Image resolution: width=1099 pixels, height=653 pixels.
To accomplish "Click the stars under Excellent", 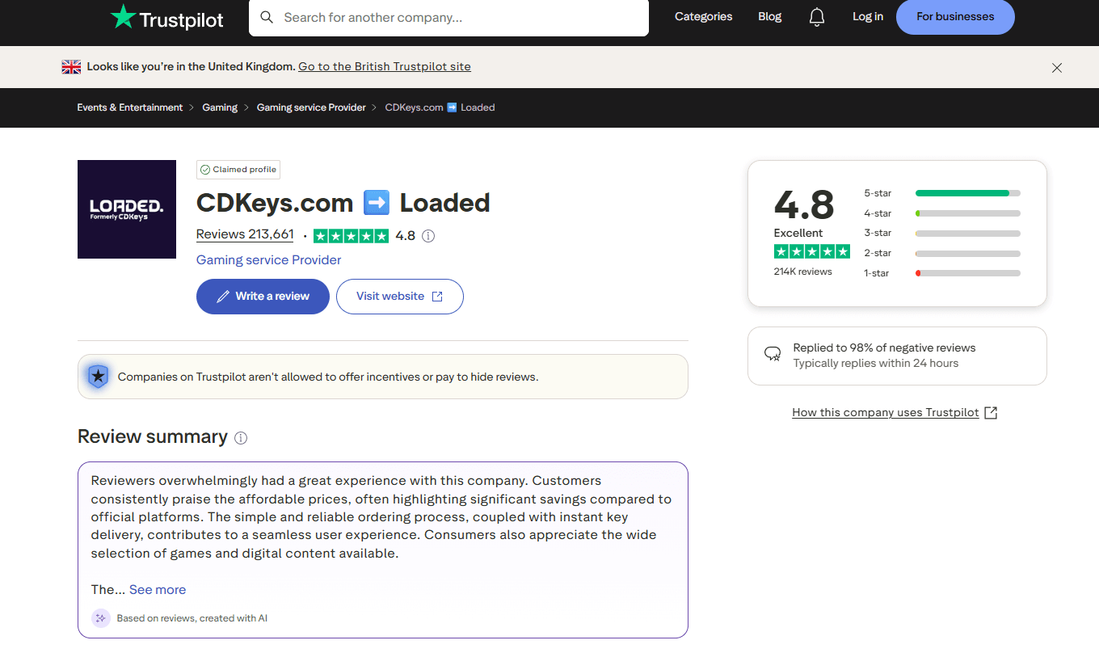I will pos(811,251).
